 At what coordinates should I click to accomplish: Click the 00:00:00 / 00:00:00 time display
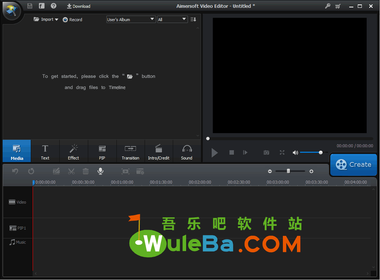click(355, 146)
